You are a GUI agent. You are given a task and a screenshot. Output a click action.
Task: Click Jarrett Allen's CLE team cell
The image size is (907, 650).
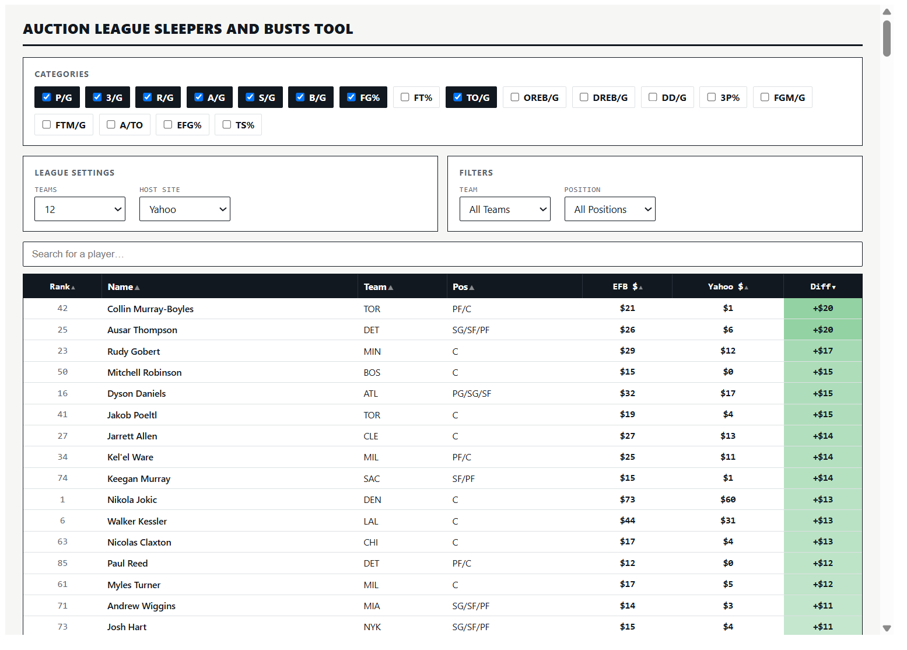coord(371,436)
